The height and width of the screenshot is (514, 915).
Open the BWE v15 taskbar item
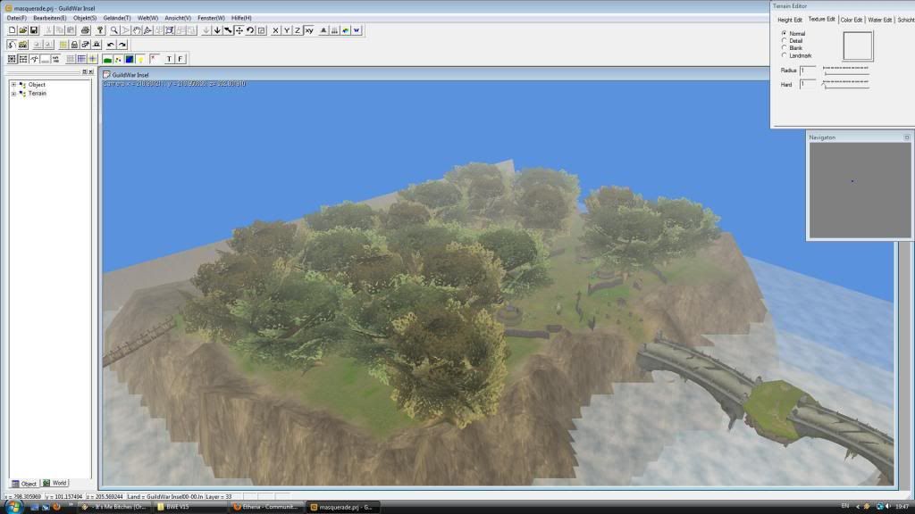[x=189, y=507]
